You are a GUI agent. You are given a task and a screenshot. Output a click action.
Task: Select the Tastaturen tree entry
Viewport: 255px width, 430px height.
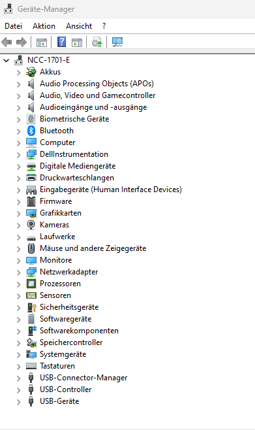[57, 366]
